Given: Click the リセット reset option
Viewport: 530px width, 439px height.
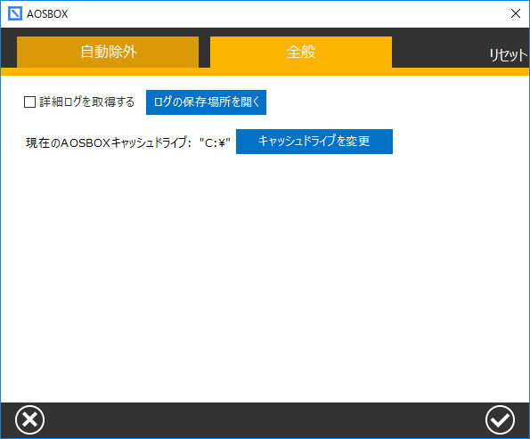Looking at the screenshot, I should (x=508, y=54).
